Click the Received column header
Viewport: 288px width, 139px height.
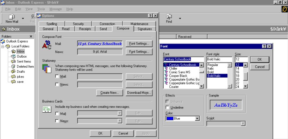(x=192, y=37)
